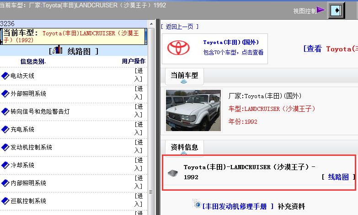Open Toyota(丰田)(国外) brand link
Viewport: 358px width, 215px height.
[x=231, y=42]
